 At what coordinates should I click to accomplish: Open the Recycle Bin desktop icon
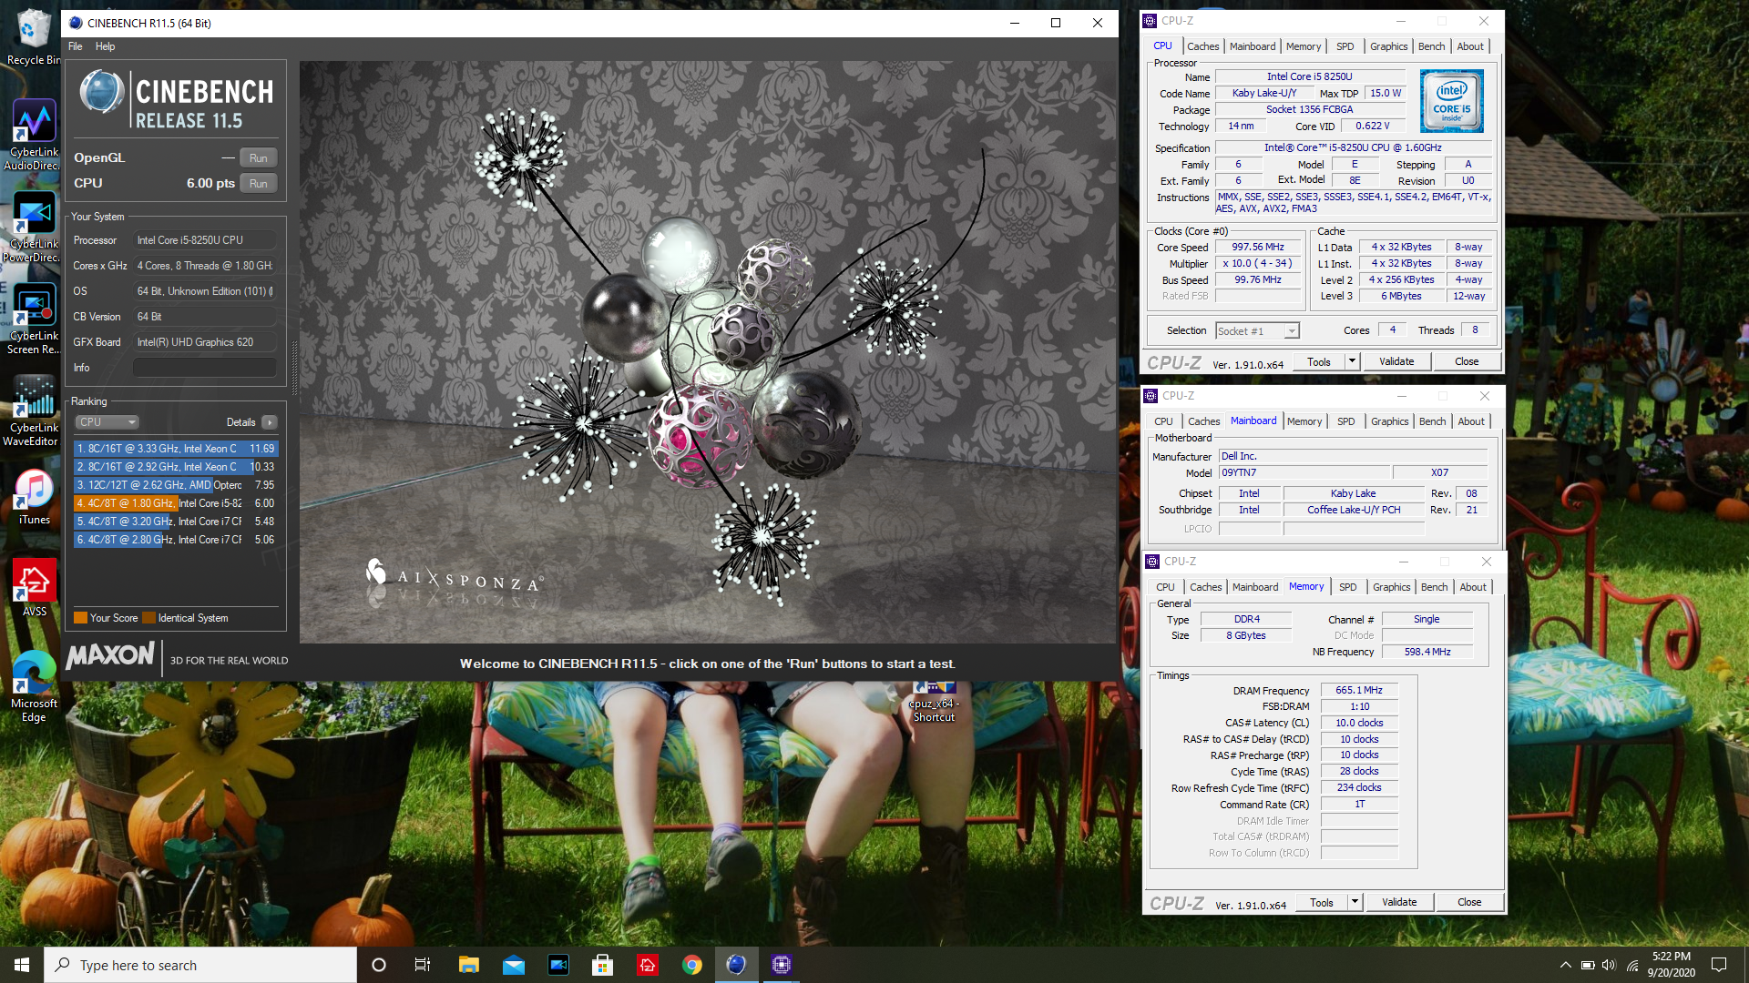pyautogui.click(x=33, y=36)
